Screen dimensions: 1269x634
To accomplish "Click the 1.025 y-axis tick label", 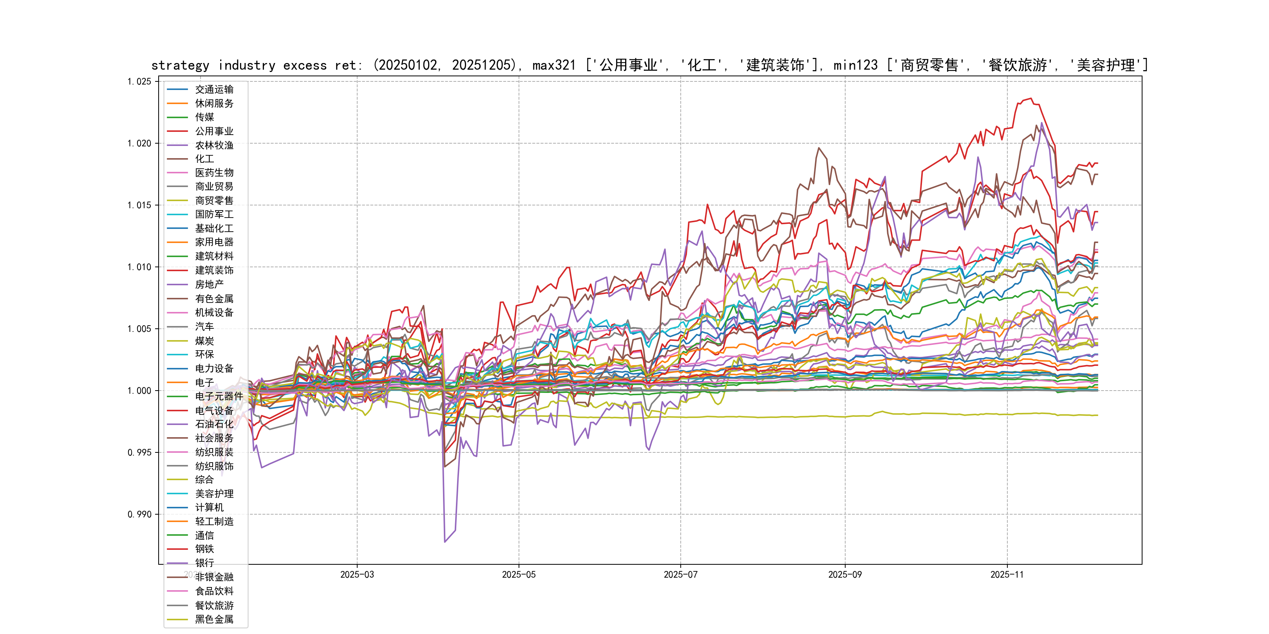I will [x=139, y=82].
